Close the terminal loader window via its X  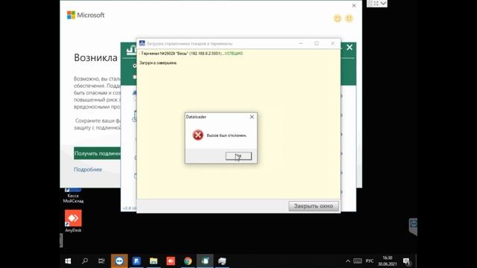pyautogui.click(x=332, y=44)
